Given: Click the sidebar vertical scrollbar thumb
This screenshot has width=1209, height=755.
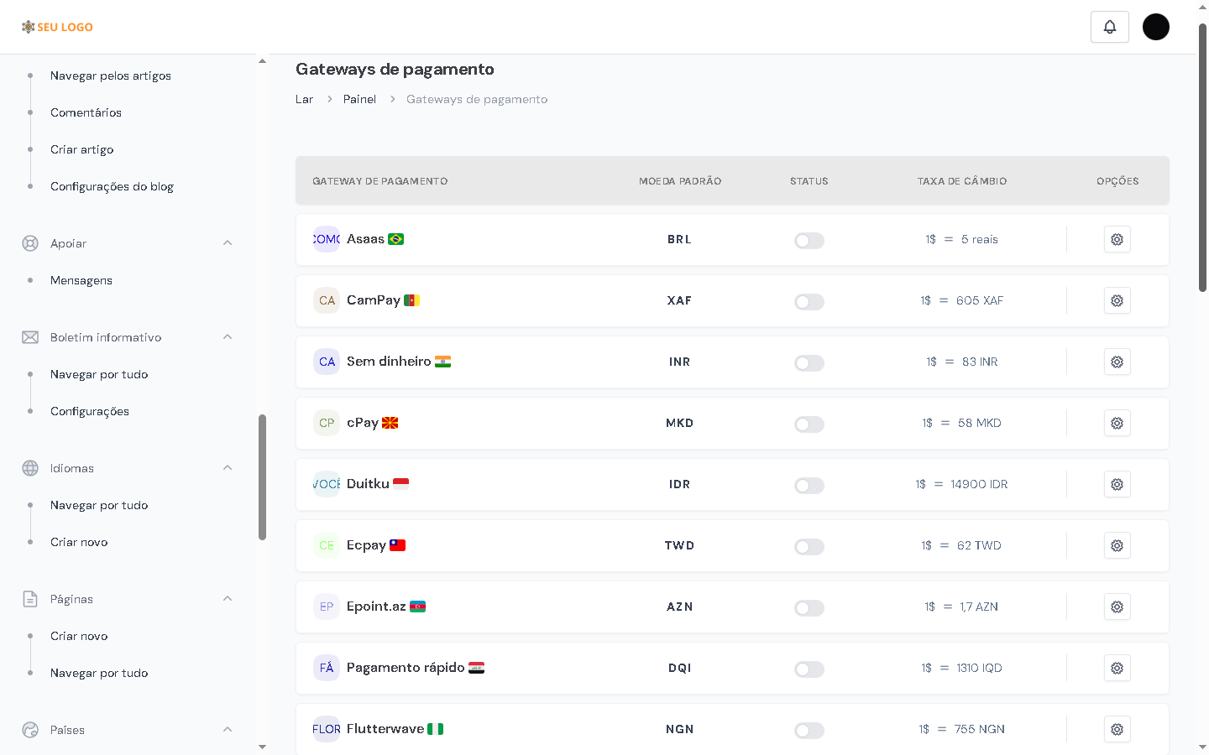Looking at the screenshot, I should click(x=262, y=476).
